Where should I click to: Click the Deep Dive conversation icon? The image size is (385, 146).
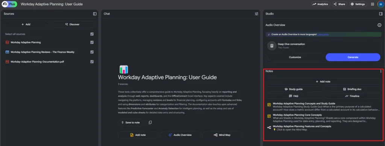pos(272,46)
